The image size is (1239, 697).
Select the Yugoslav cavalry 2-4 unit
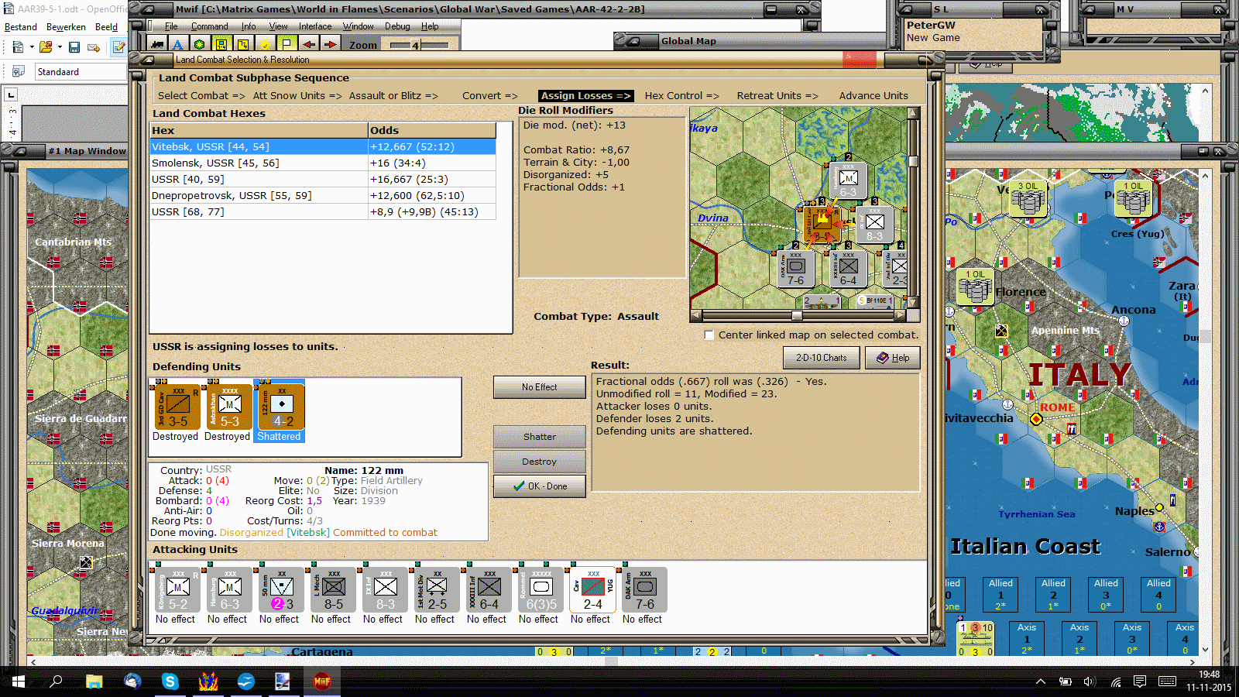[592, 590]
